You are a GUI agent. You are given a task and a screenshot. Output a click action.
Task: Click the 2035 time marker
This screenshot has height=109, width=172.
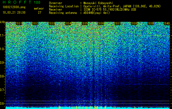coord(84,23)
